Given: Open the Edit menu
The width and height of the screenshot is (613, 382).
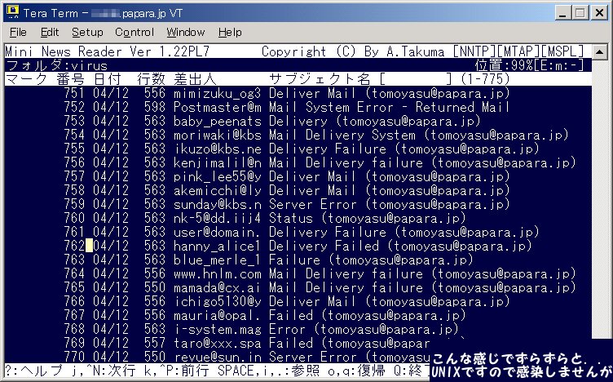Looking at the screenshot, I should pos(50,32).
